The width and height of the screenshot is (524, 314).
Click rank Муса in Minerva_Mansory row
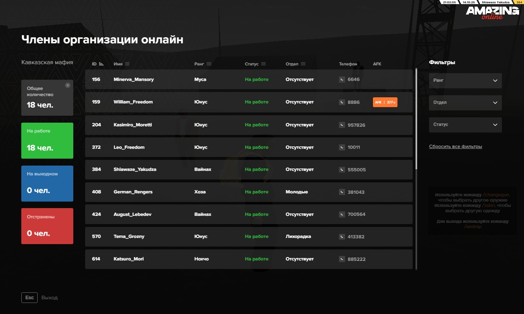pyautogui.click(x=200, y=79)
